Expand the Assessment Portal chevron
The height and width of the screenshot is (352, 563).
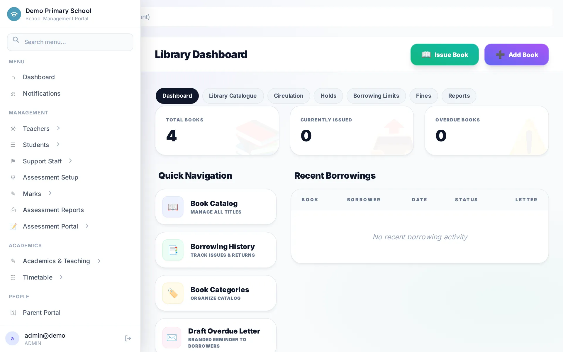(87, 226)
